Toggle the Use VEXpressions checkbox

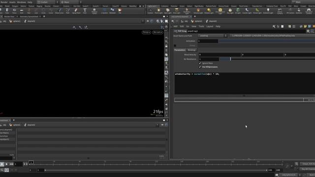tap(200, 67)
